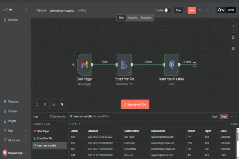Click the fit-to-view canvas button
This screenshot has height=159, width=239.
tap(37, 104)
